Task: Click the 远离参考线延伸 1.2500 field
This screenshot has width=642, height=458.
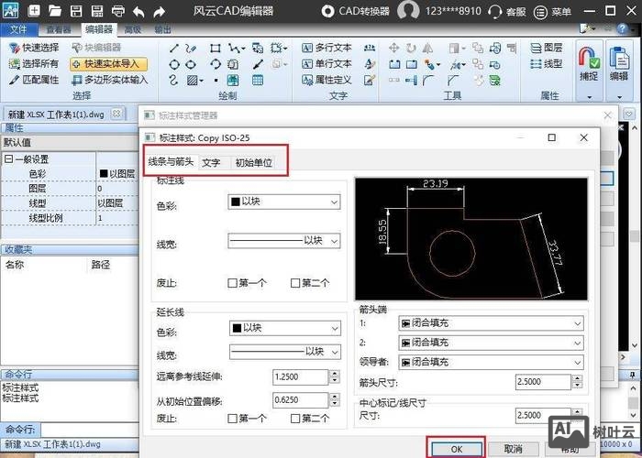Action: pos(300,377)
